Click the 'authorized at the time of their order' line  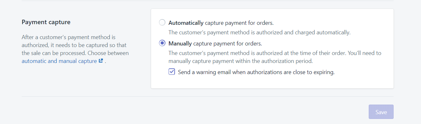tap(275, 53)
